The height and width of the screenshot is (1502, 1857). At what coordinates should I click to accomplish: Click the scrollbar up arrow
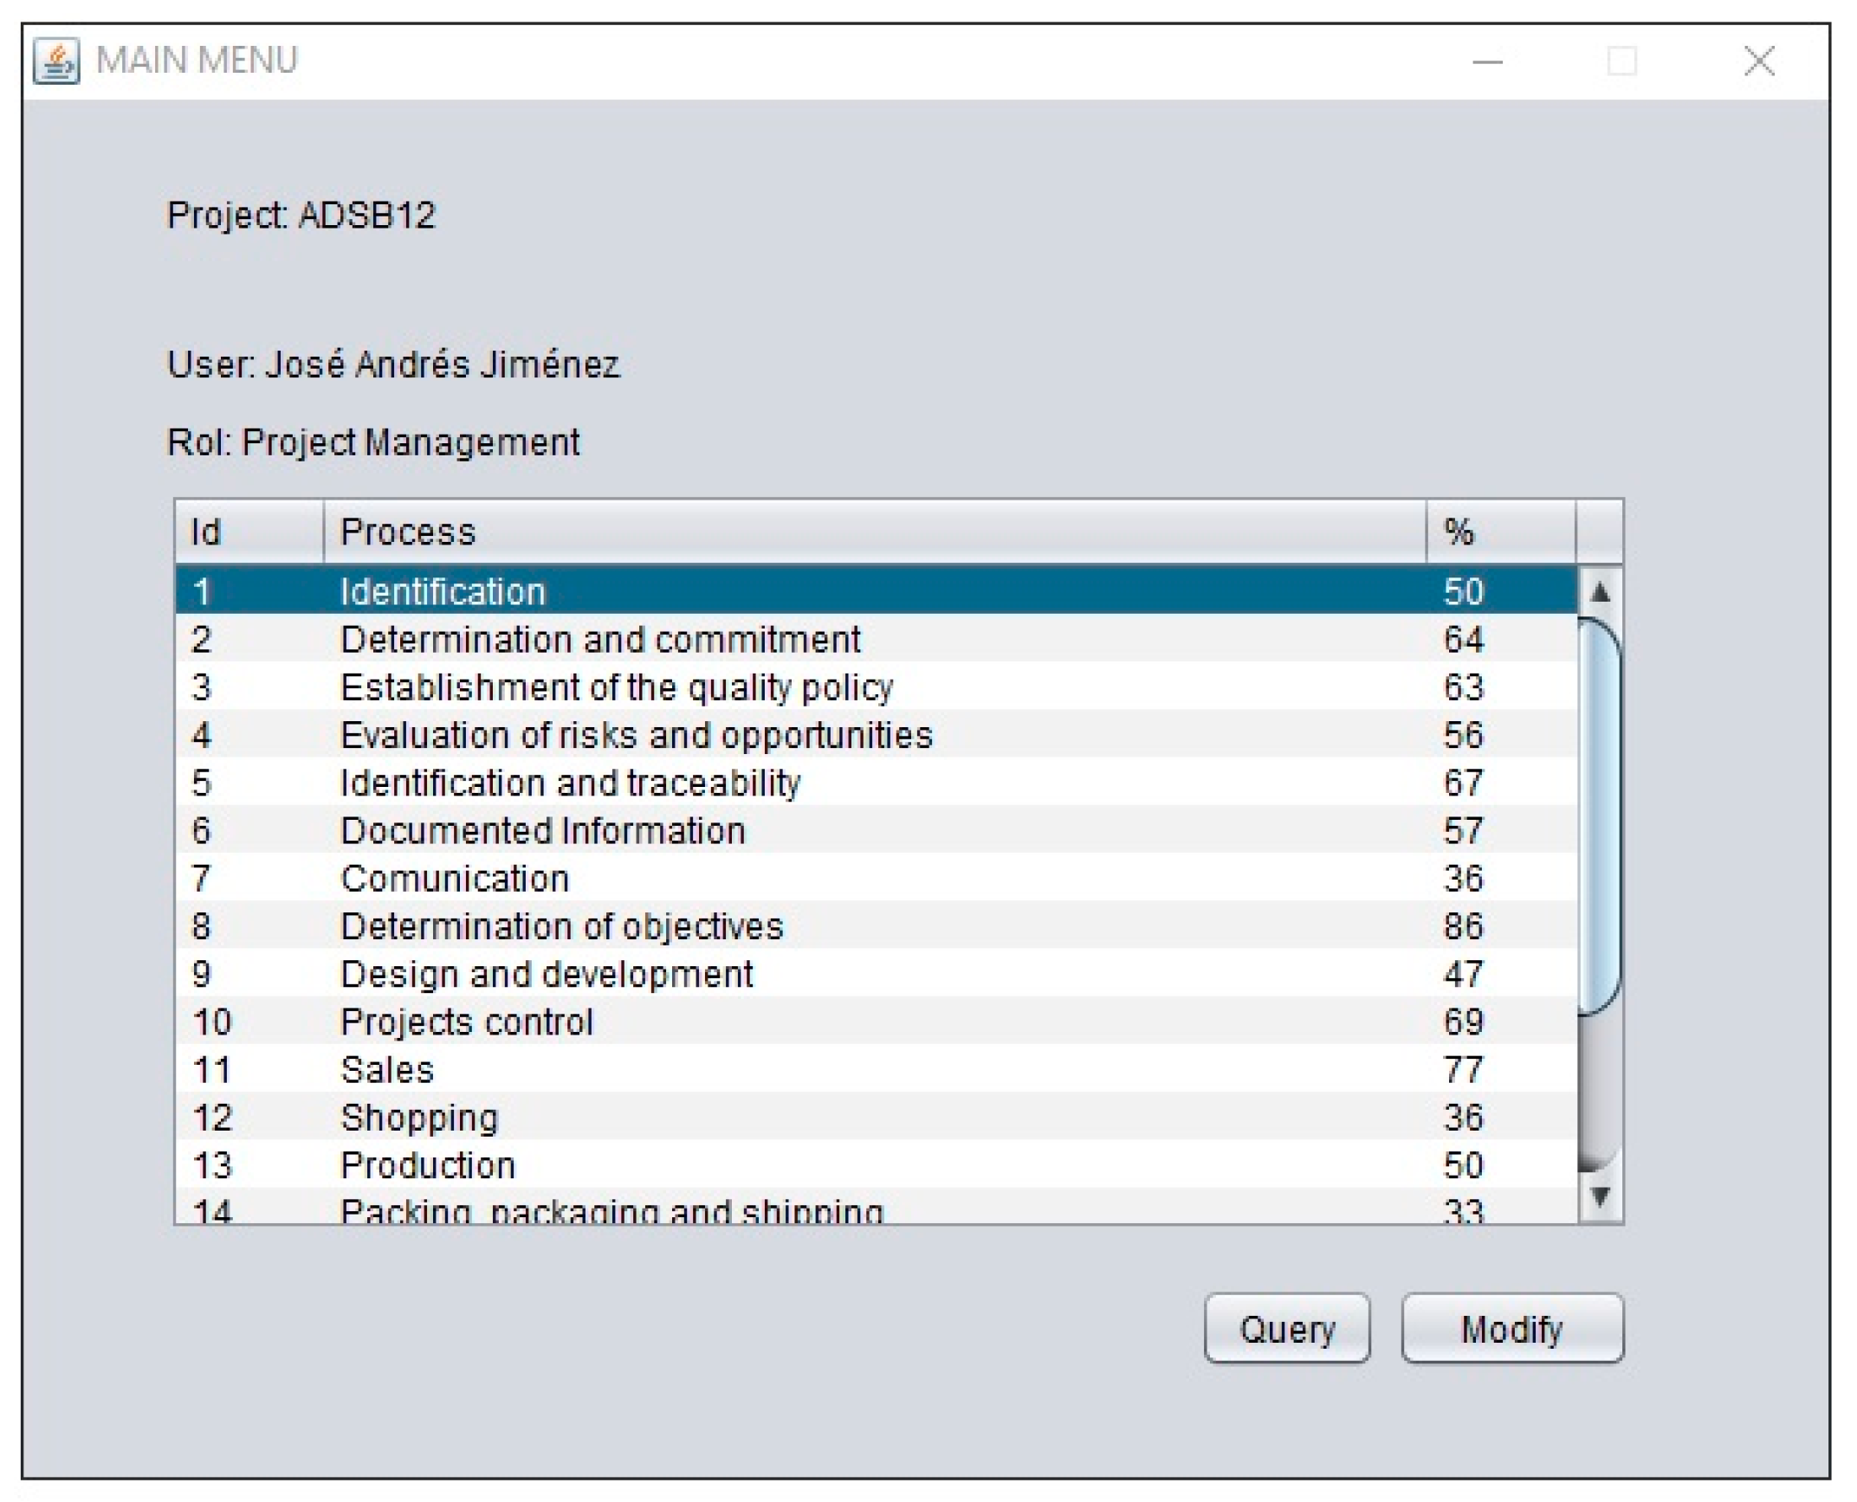click(1600, 593)
